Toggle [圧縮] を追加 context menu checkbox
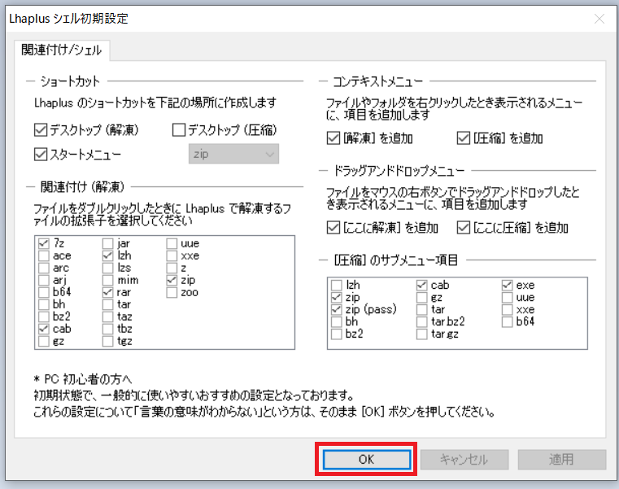Viewport: 619px width, 489px height. click(464, 138)
